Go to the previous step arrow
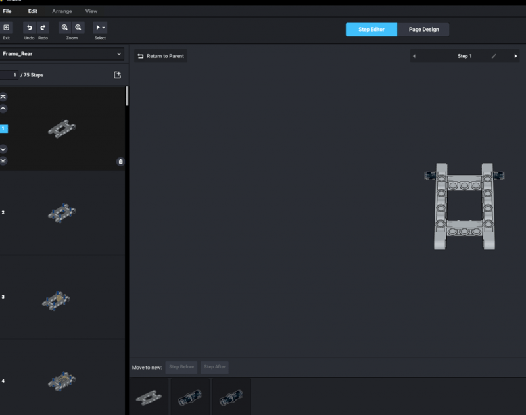Screen dimensions: 526x415 (414, 56)
